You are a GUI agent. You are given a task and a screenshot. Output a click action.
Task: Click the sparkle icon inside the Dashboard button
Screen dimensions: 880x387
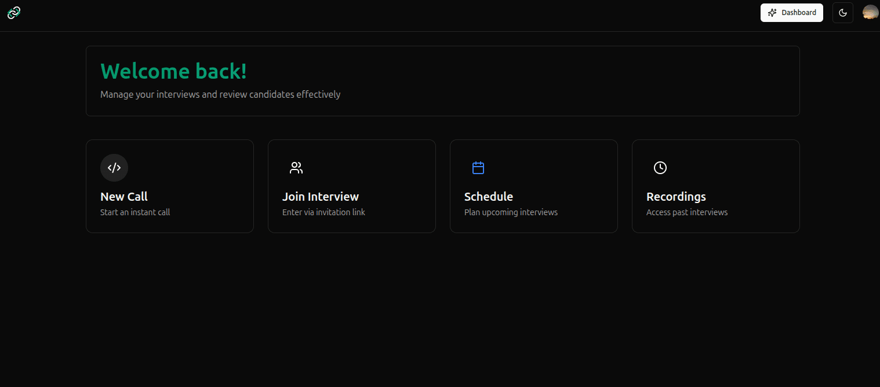[772, 12]
